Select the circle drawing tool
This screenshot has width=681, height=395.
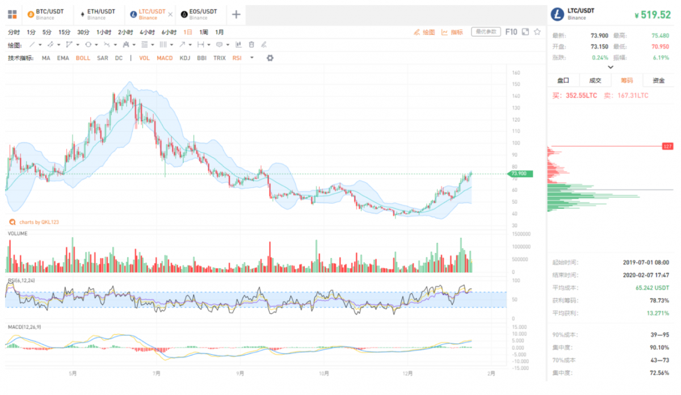pyautogui.click(x=88, y=44)
